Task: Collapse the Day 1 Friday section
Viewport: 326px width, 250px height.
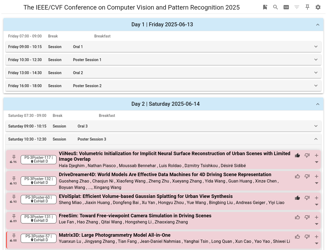Action: 318,25
